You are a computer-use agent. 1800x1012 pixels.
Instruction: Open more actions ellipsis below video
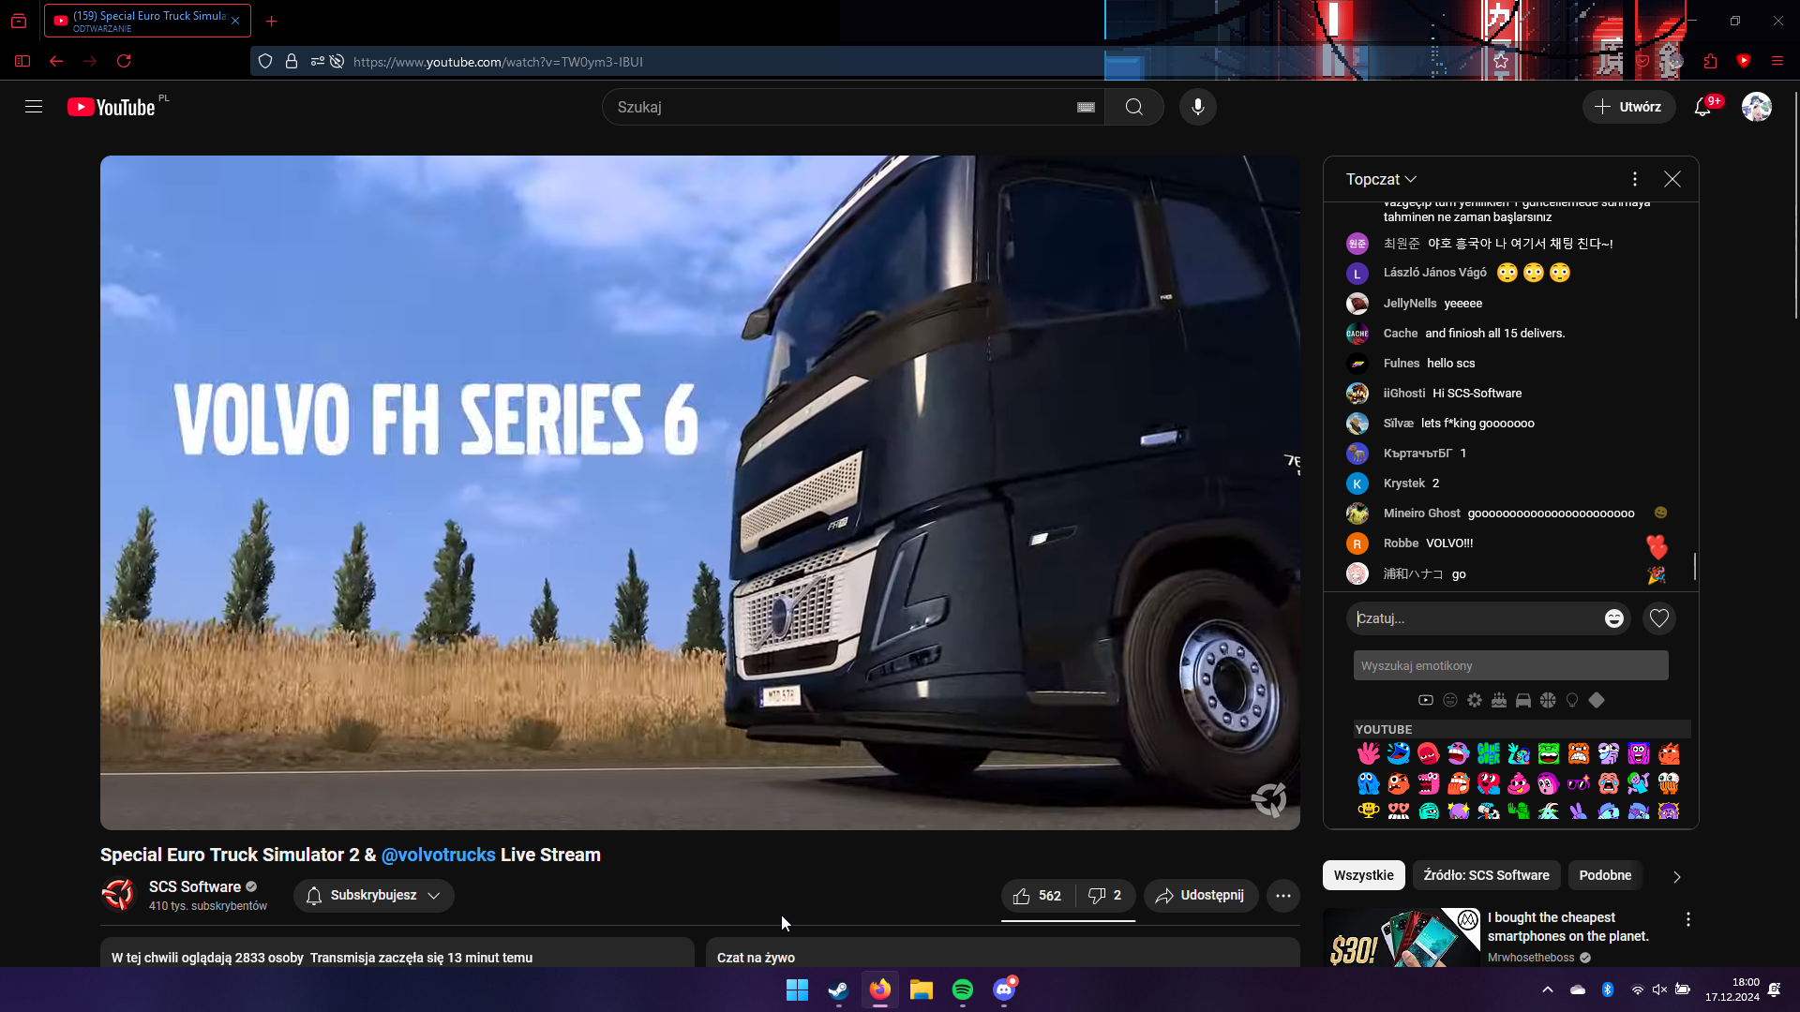coord(1283,896)
